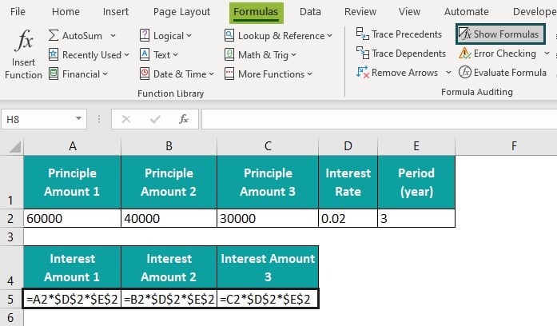This screenshot has width=557, height=326.
Task: Switch to the Home tab
Action: 66,12
